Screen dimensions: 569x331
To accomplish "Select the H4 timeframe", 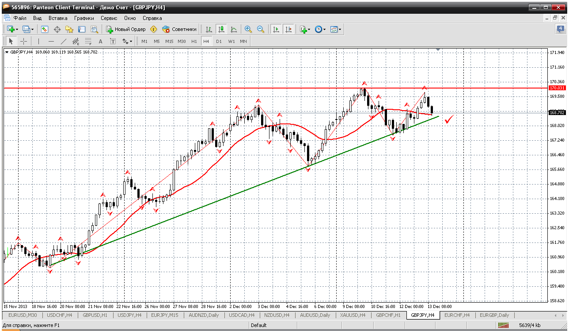I will 206,41.
